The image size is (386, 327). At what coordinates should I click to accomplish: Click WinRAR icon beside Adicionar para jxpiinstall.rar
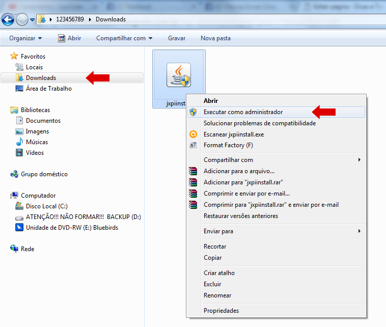193,182
